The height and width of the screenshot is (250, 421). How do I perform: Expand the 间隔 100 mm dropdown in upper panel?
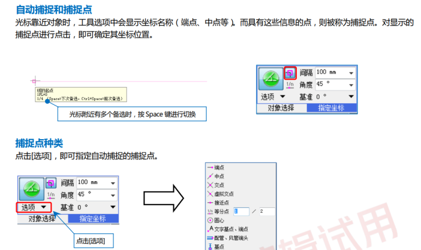[351, 73]
